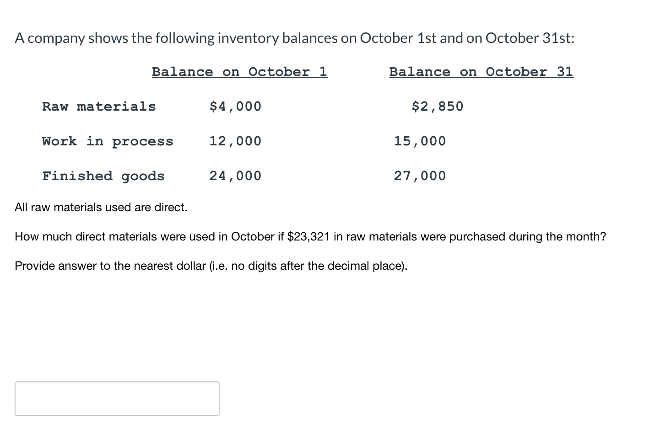This screenshot has height=438, width=660.
Task: Select the 27,000 ending finished goods value
Action: click(420, 176)
